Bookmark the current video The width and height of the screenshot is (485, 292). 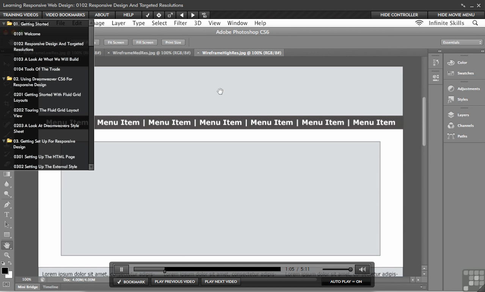tap(131, 282)
